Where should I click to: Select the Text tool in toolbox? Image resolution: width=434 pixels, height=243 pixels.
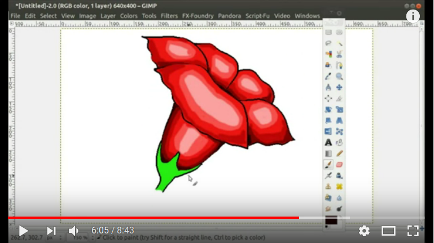328,142
